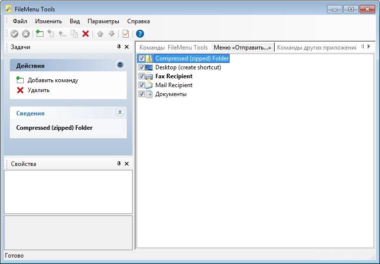Select the Меню «Отправить...» tab
The image size is (380, 264).
(242, 48)
